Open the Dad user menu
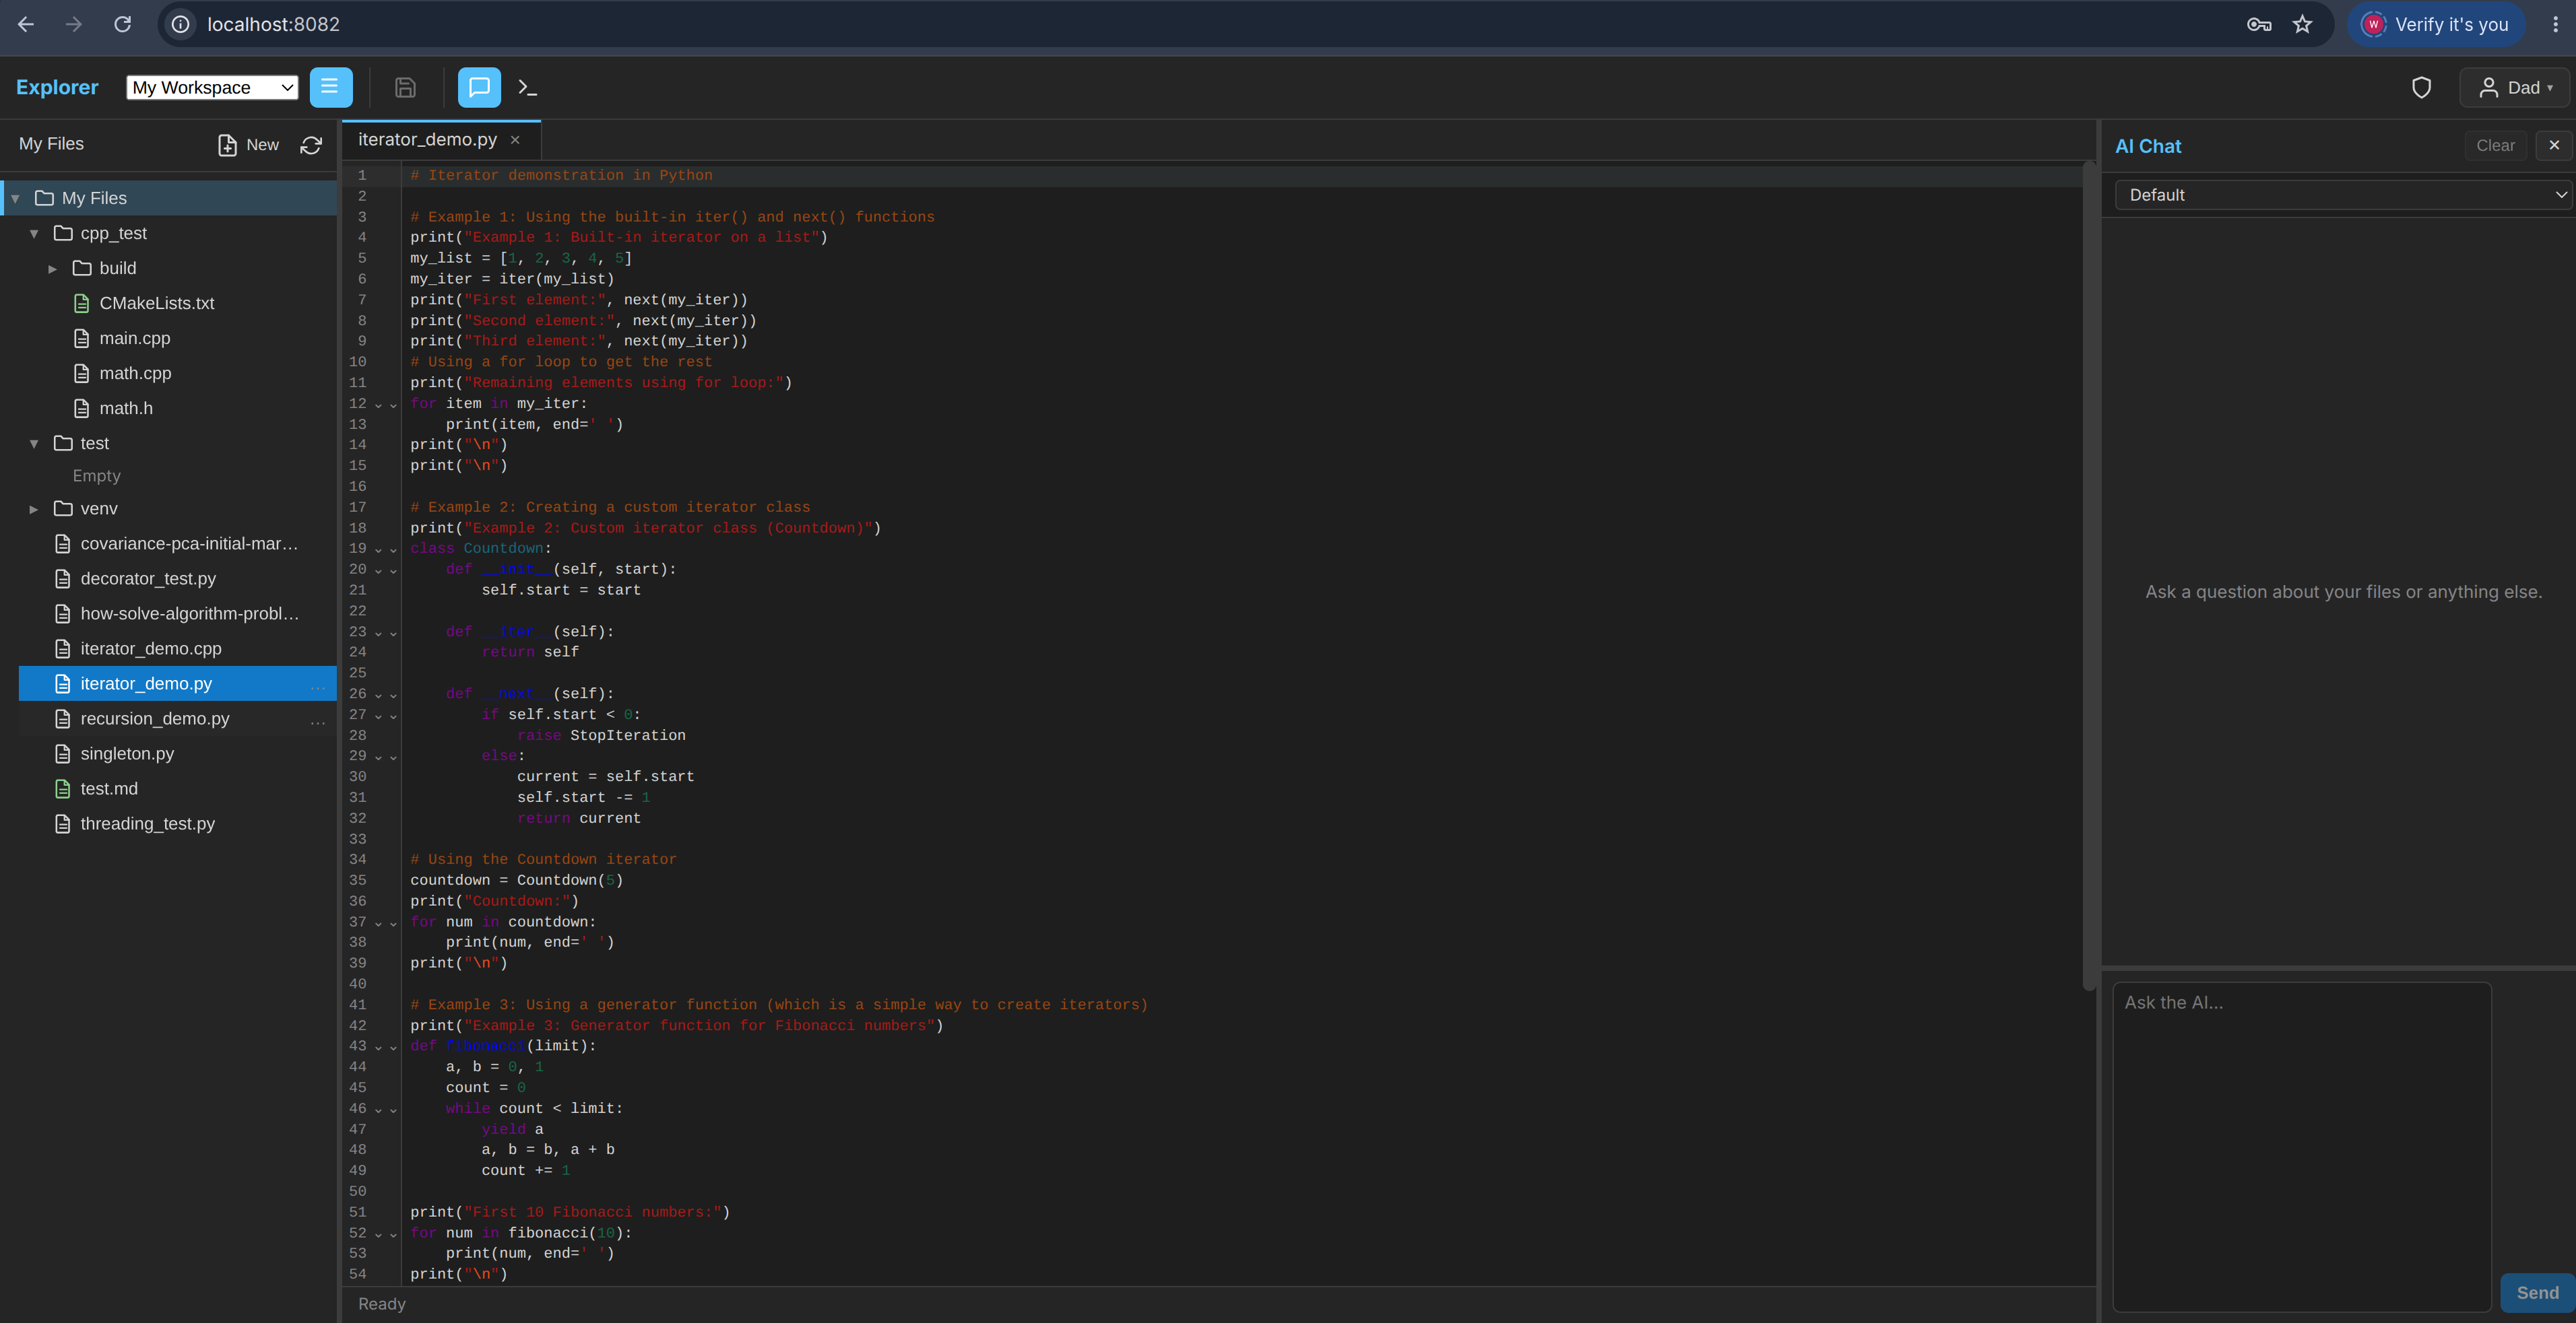 click(x=2514, y=88)
